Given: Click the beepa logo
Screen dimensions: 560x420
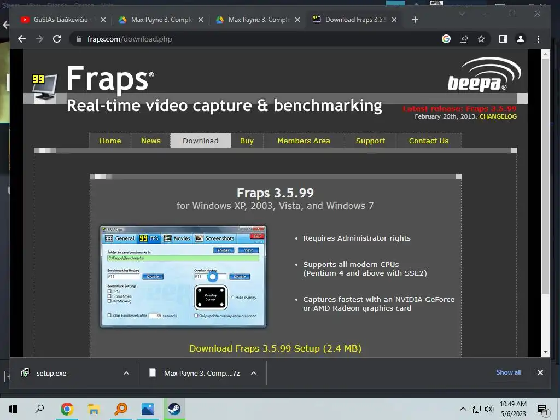Looking at the screenshot, I should point(485,74).
